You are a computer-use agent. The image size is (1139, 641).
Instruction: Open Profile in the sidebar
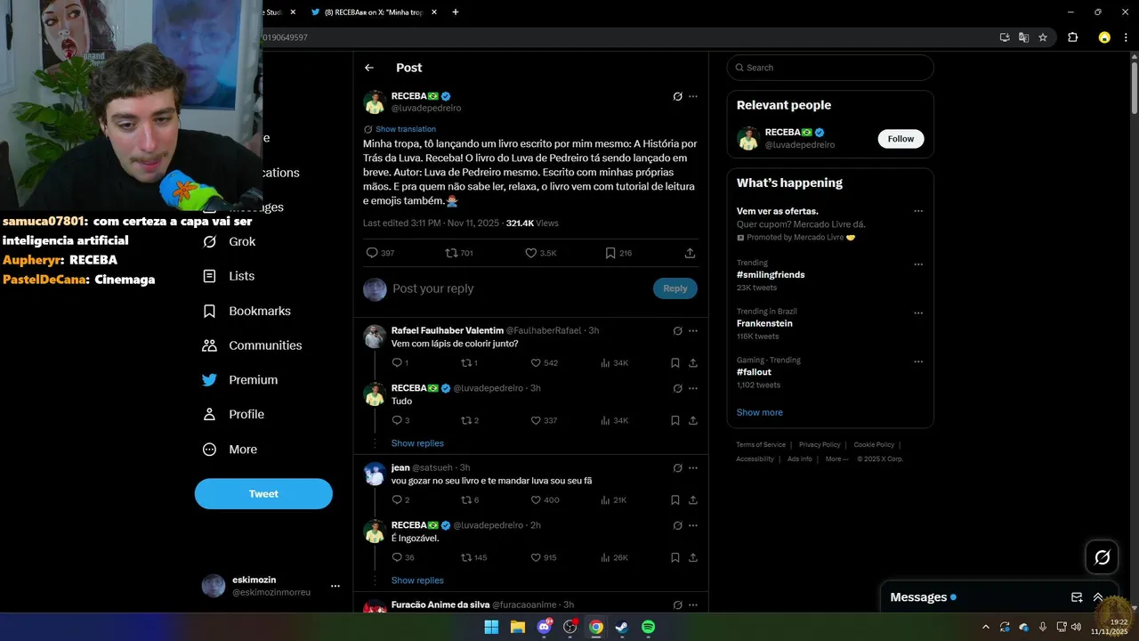coord(233,414)
